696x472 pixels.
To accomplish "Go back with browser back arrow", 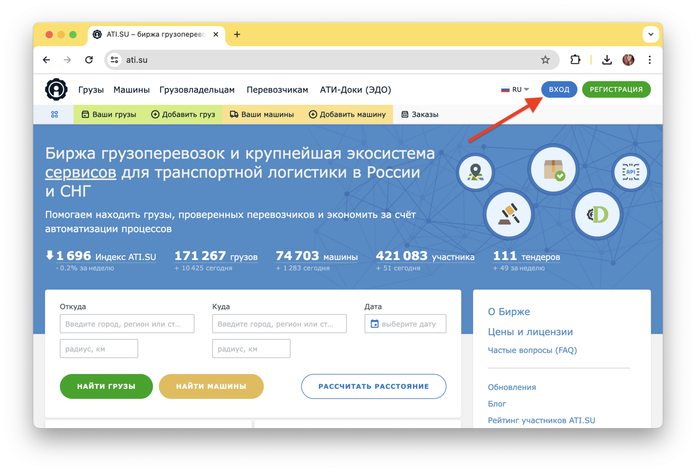I will point(46,60).
